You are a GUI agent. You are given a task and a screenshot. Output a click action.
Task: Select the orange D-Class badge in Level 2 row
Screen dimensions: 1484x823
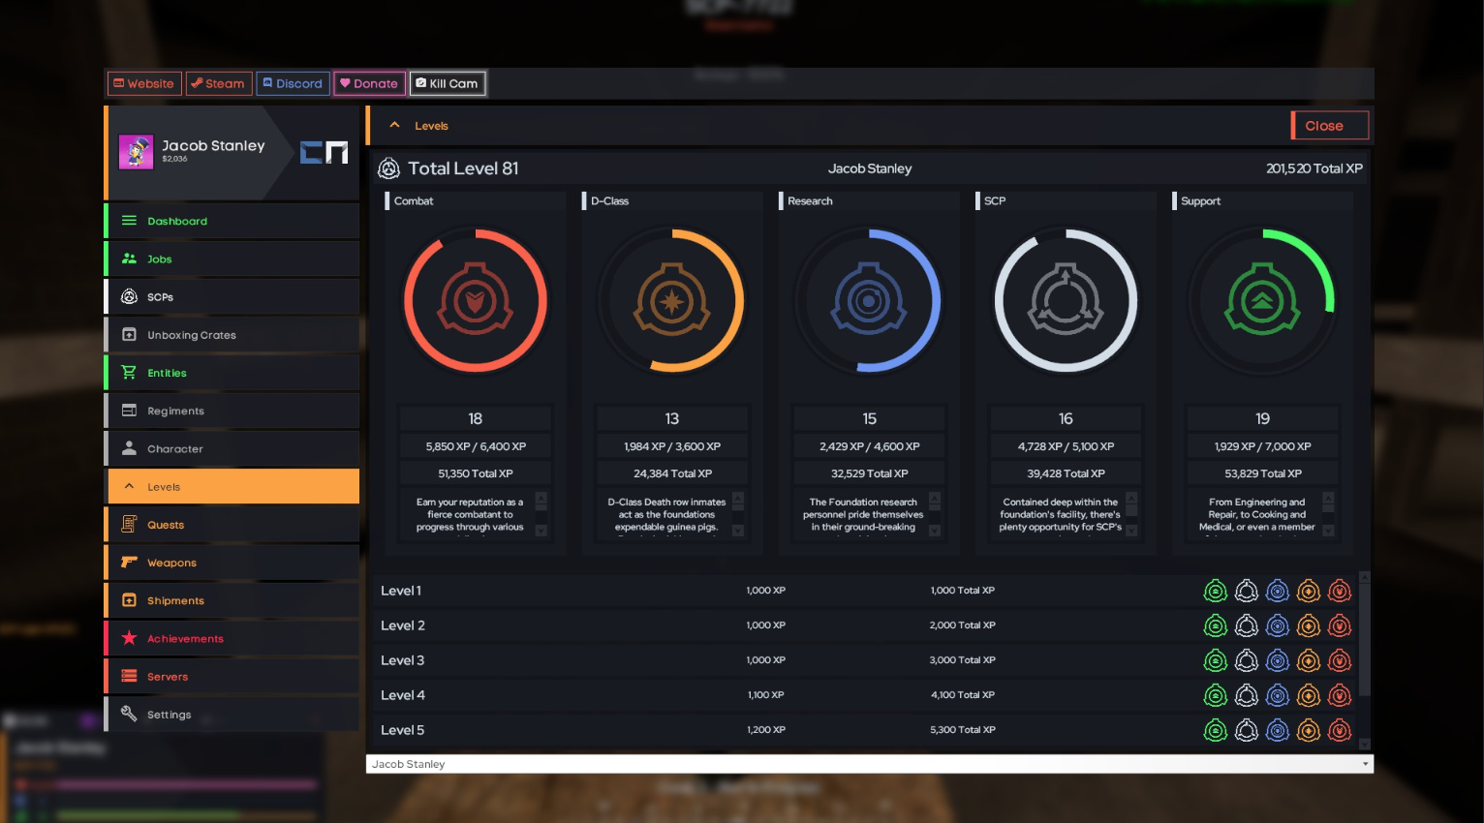(1309, 625)
